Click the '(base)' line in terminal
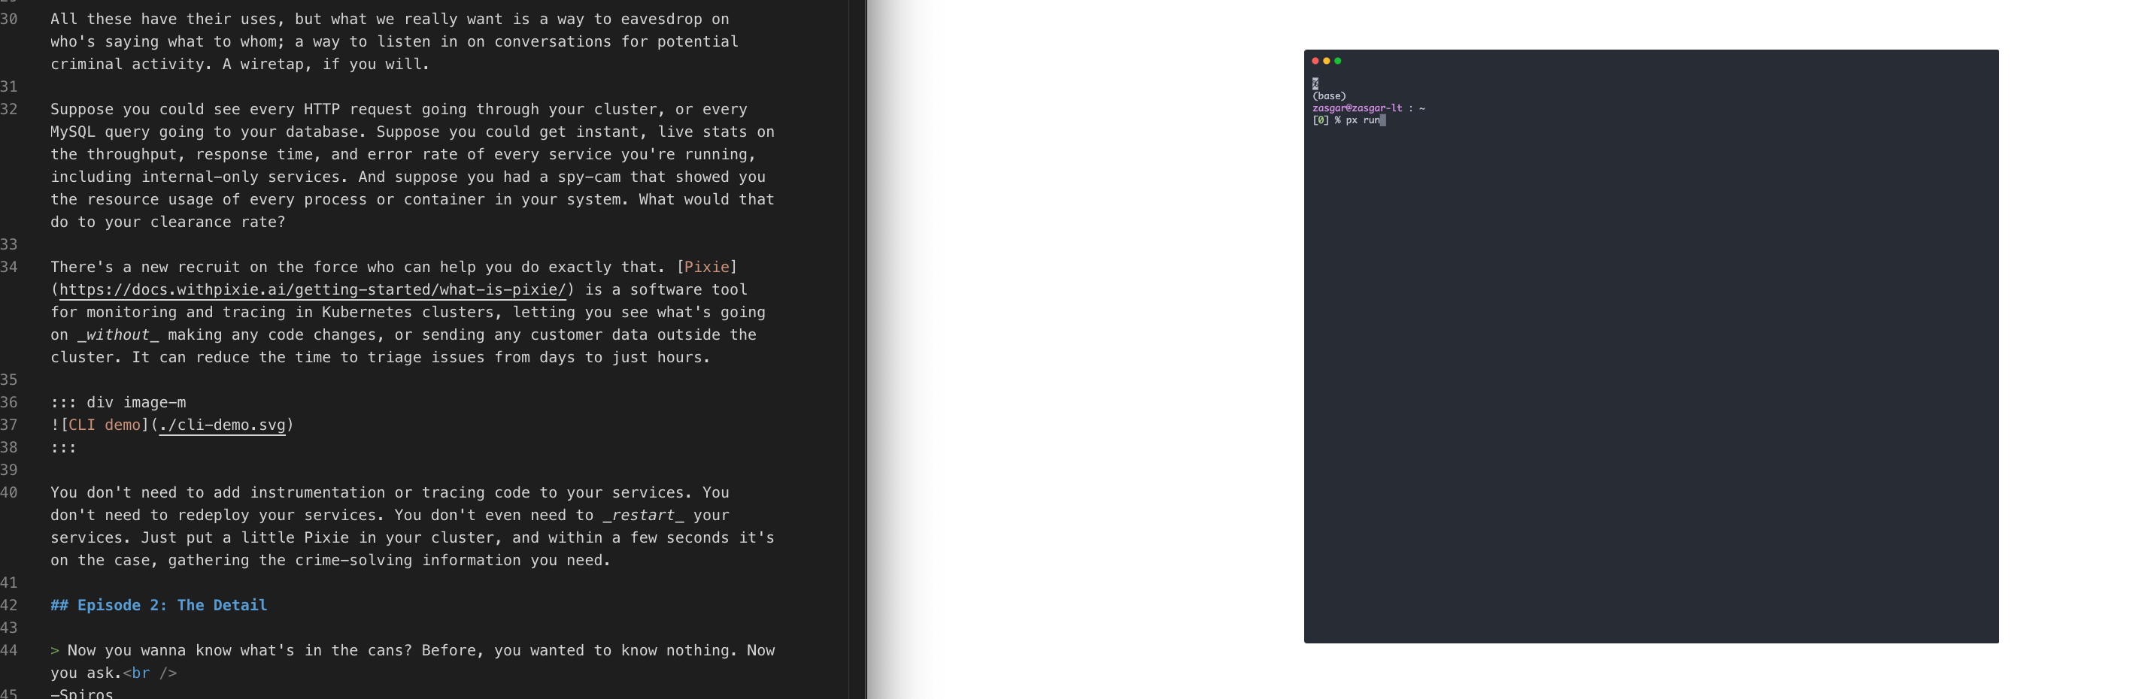 [1330, 96]
